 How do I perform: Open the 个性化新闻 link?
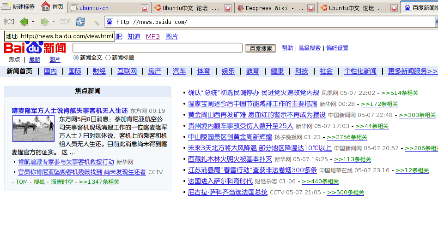coord(360,71)
